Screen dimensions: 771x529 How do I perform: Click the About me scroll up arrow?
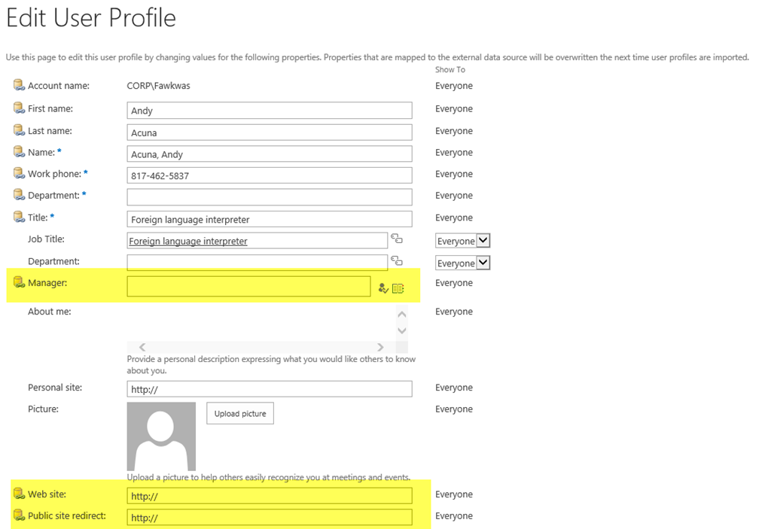point(402,315)
